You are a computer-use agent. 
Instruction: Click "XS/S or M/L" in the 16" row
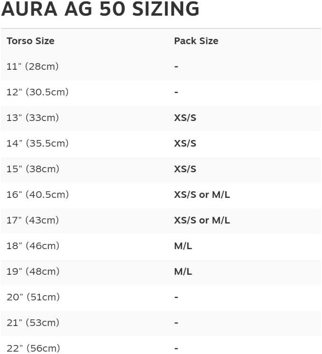point(202,195)
